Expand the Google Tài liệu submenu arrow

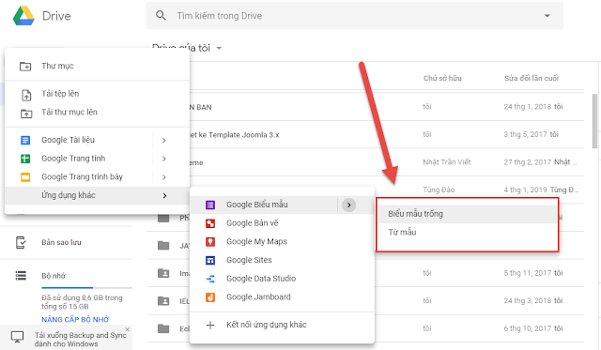164,140
